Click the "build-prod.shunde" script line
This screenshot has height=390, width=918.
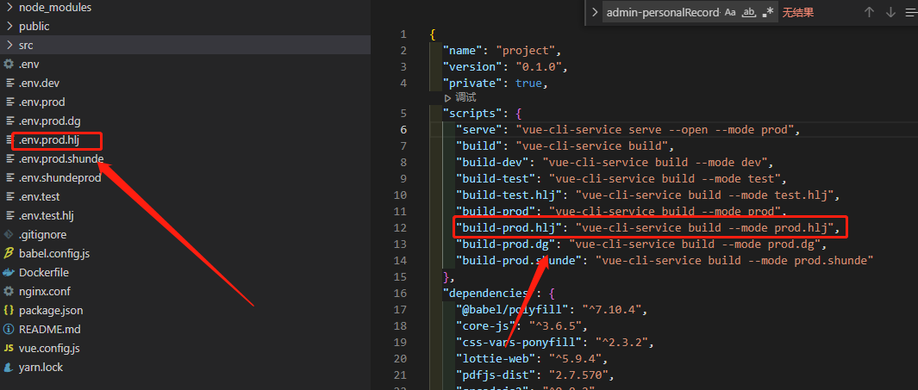pos(665,260)
